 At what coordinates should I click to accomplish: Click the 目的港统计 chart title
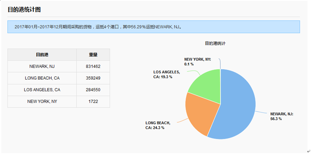[215, 43]
